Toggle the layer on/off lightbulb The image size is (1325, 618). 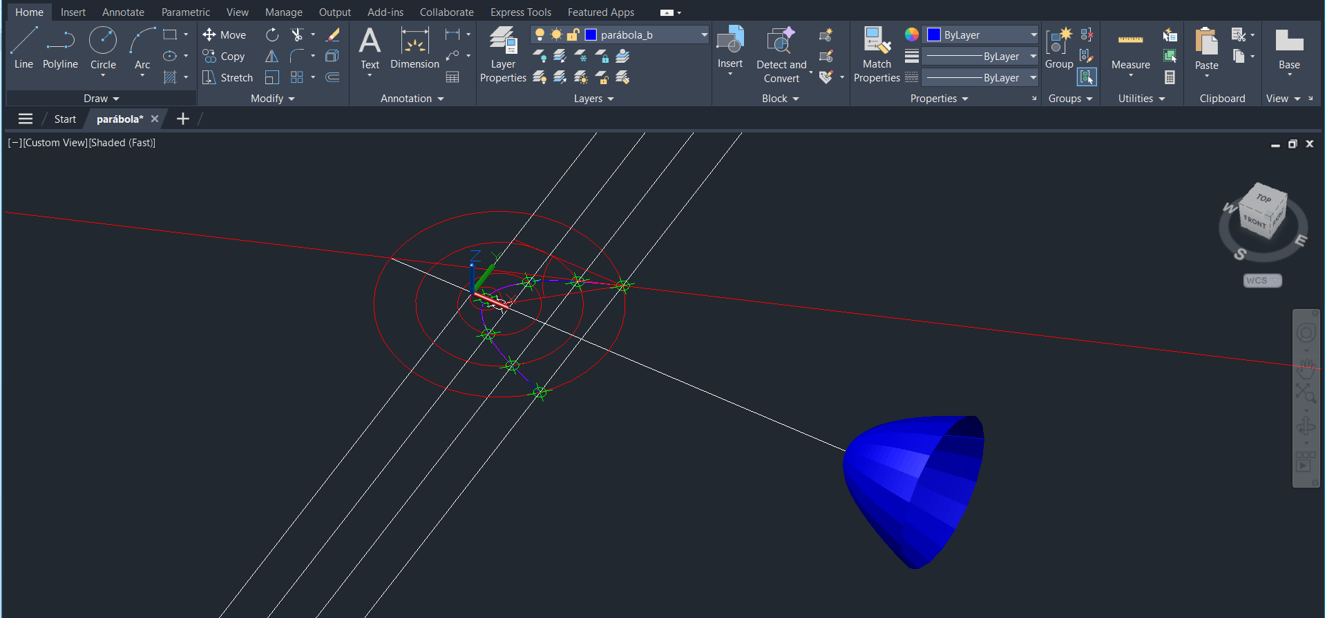pos(540,34)
